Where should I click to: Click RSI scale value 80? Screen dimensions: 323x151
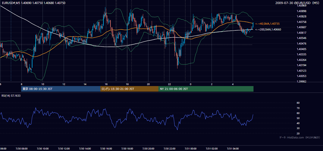point(298,103)
